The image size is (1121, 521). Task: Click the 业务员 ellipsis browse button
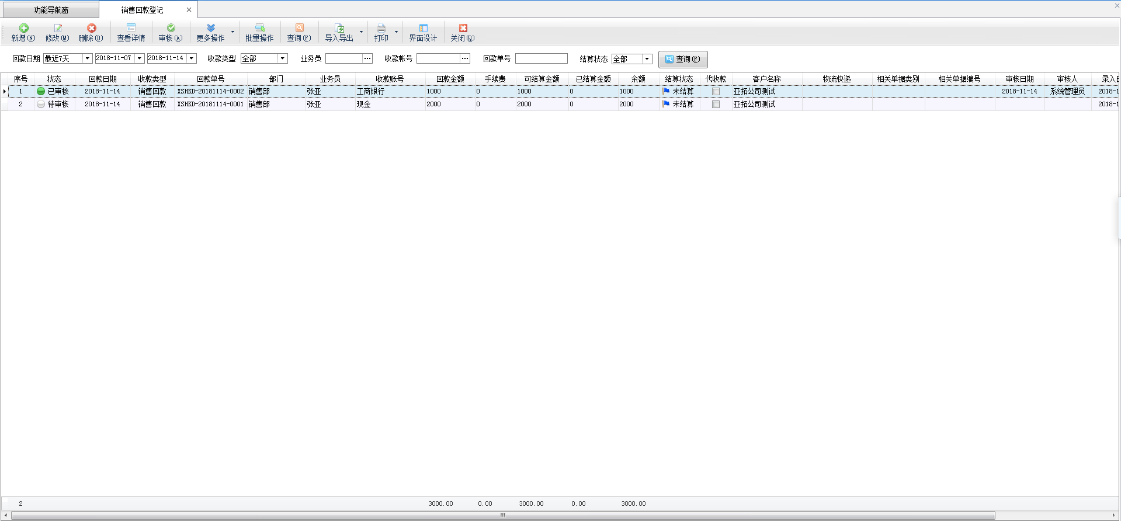pos(367,58)
